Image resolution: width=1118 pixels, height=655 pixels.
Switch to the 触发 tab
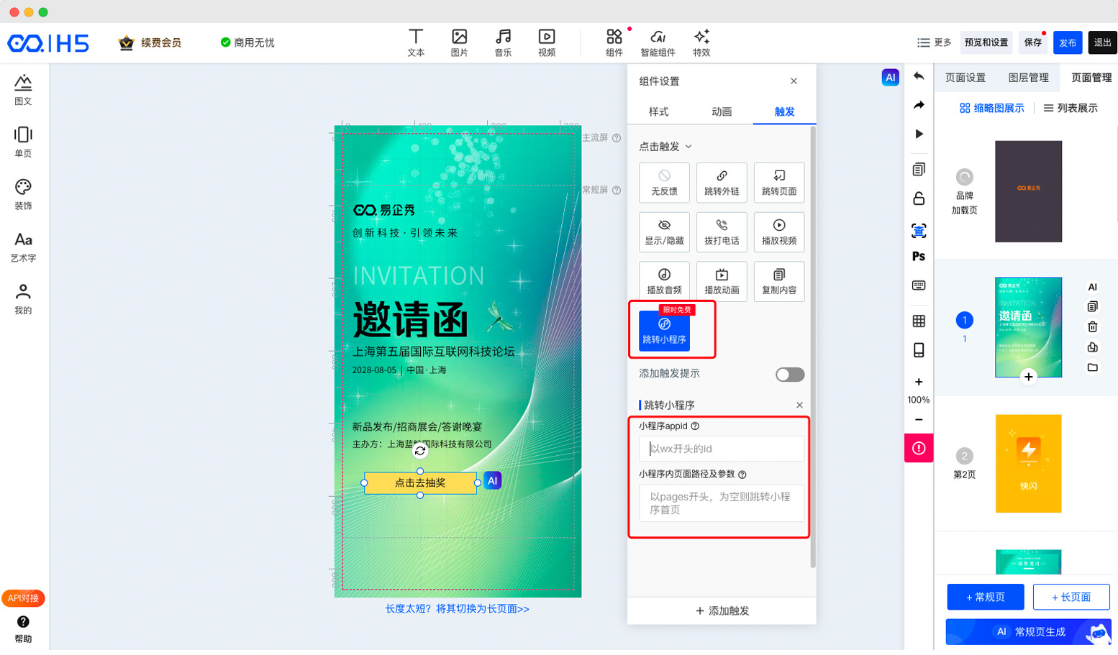(x=784, y=111)
